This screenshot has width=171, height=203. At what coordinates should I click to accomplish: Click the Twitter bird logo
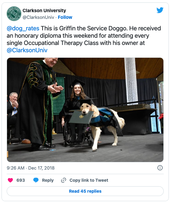[160, 10]
